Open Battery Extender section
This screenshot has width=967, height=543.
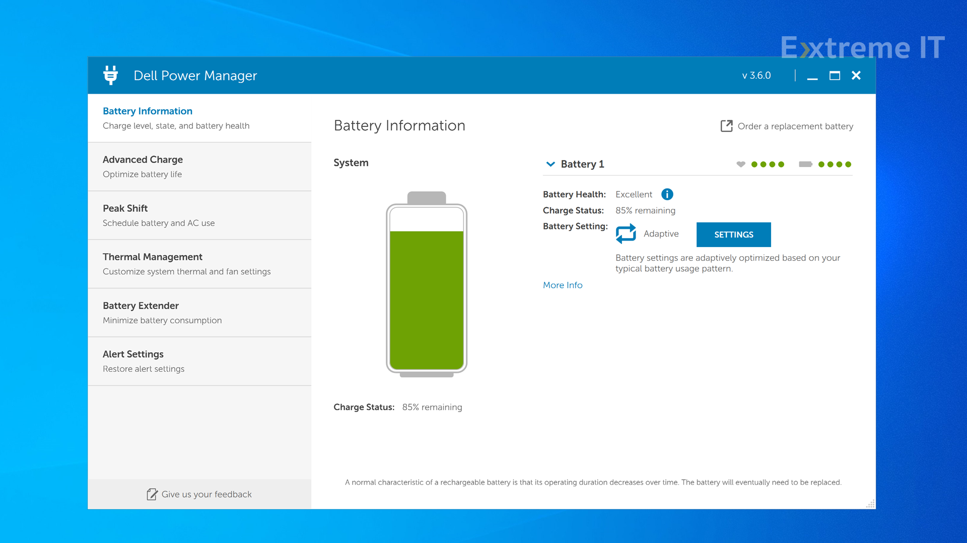click(x=199, y=313)
